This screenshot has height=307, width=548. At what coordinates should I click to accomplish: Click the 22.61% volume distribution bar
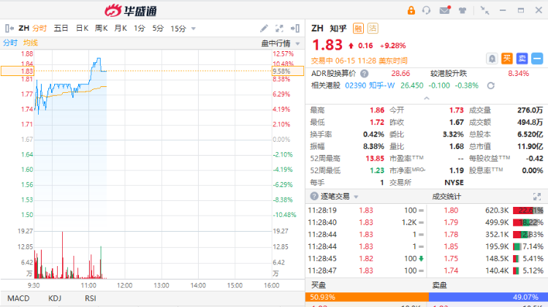pyautogui.click(x=528, y=211)
